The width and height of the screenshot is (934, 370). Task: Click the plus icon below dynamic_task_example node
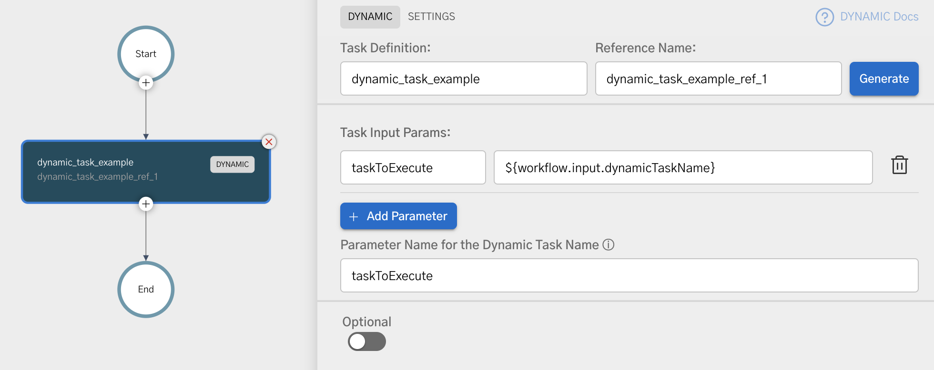pos(146,204)
